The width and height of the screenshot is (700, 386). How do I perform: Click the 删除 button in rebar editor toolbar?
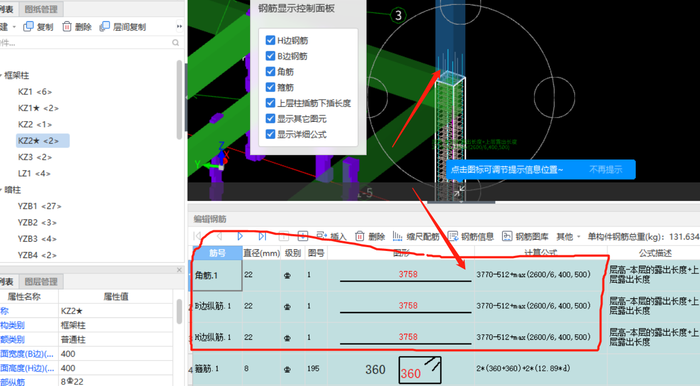tap(370, 236)
